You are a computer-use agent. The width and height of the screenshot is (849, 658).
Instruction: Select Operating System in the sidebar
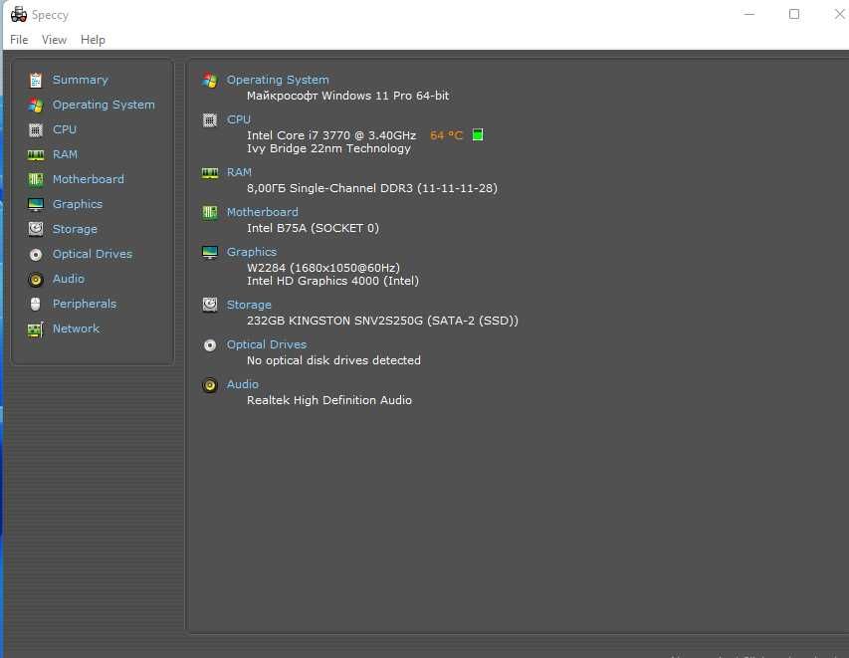pyautogui.click(x=104, y=105)
